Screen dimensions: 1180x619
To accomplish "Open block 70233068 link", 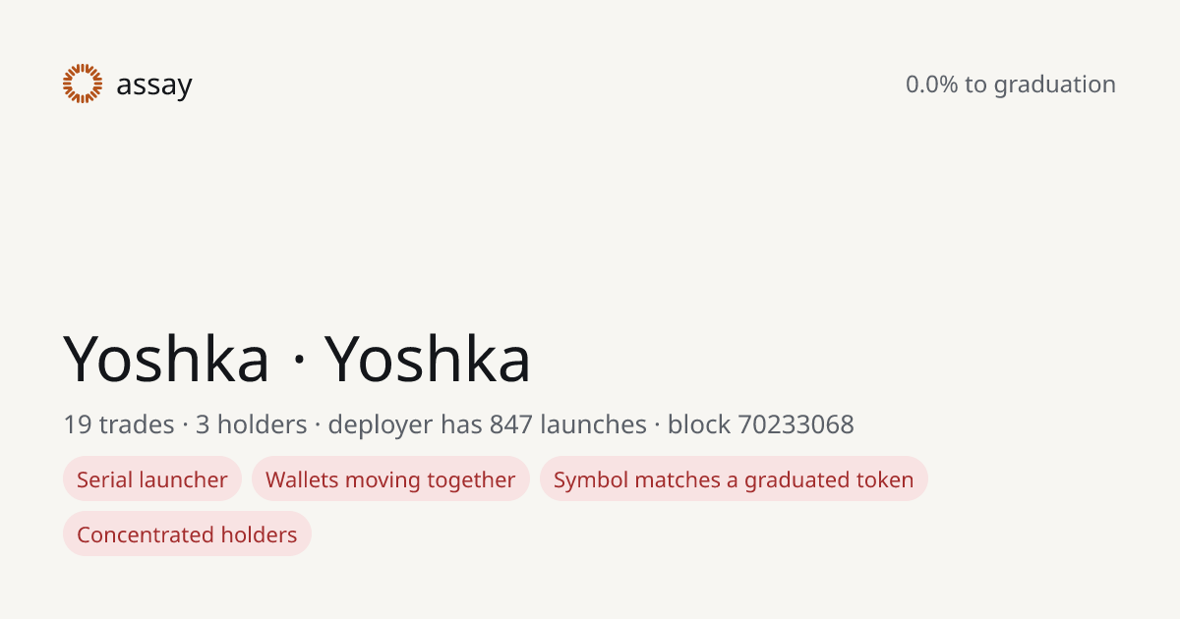I will click(761, 424).
